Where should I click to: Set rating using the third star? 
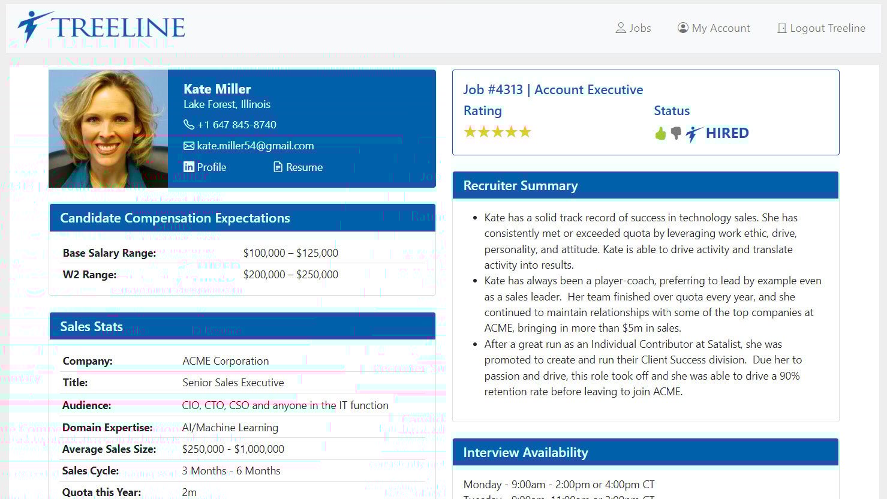[x=498, y=132]
